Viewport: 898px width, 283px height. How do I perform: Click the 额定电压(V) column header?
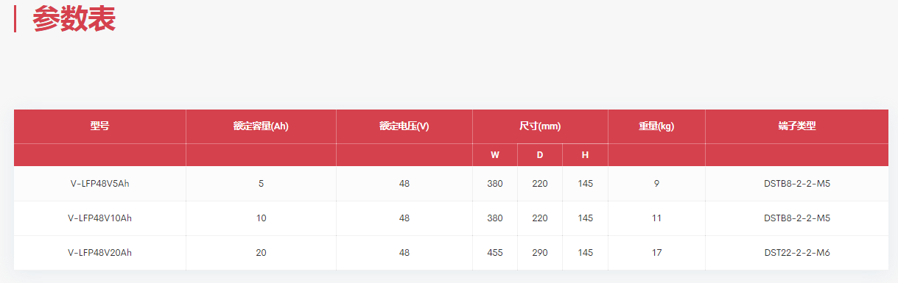[x=404, y=126]
